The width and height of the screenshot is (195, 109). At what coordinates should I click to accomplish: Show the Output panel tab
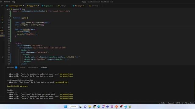22,68
